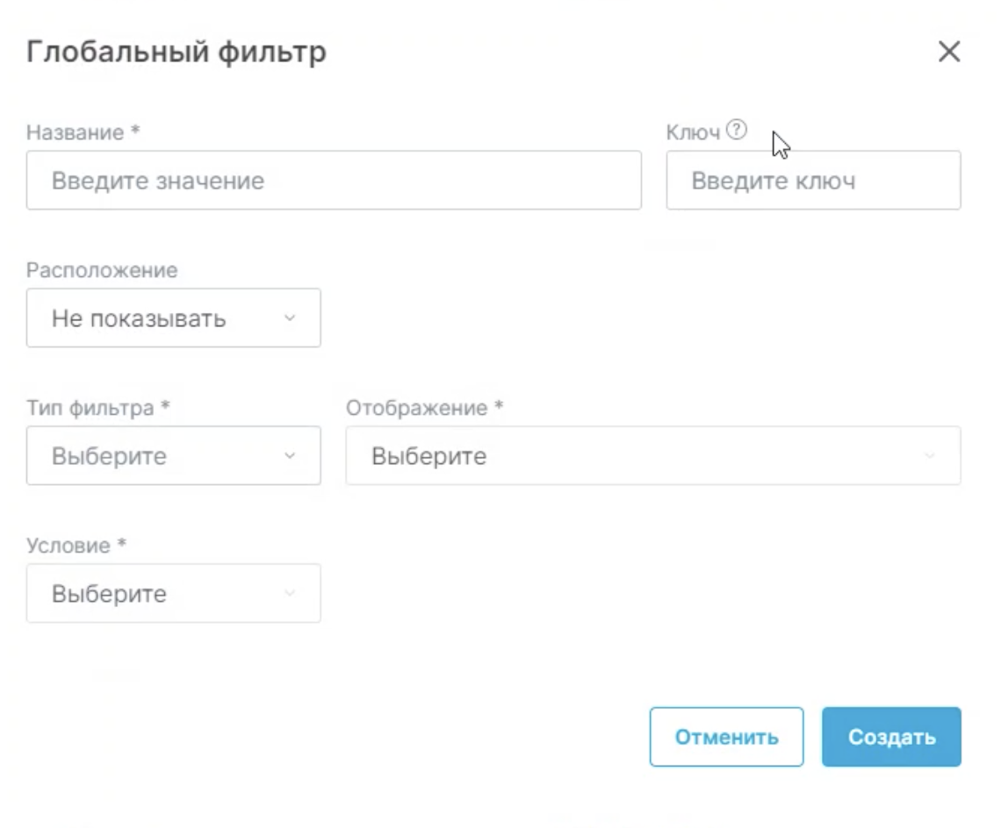Click the Ключ field label

coord(693,132)
